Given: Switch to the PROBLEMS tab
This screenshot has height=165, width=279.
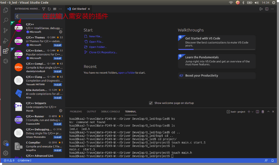Looking at the screenshot, I should click(x=76, y=112).
